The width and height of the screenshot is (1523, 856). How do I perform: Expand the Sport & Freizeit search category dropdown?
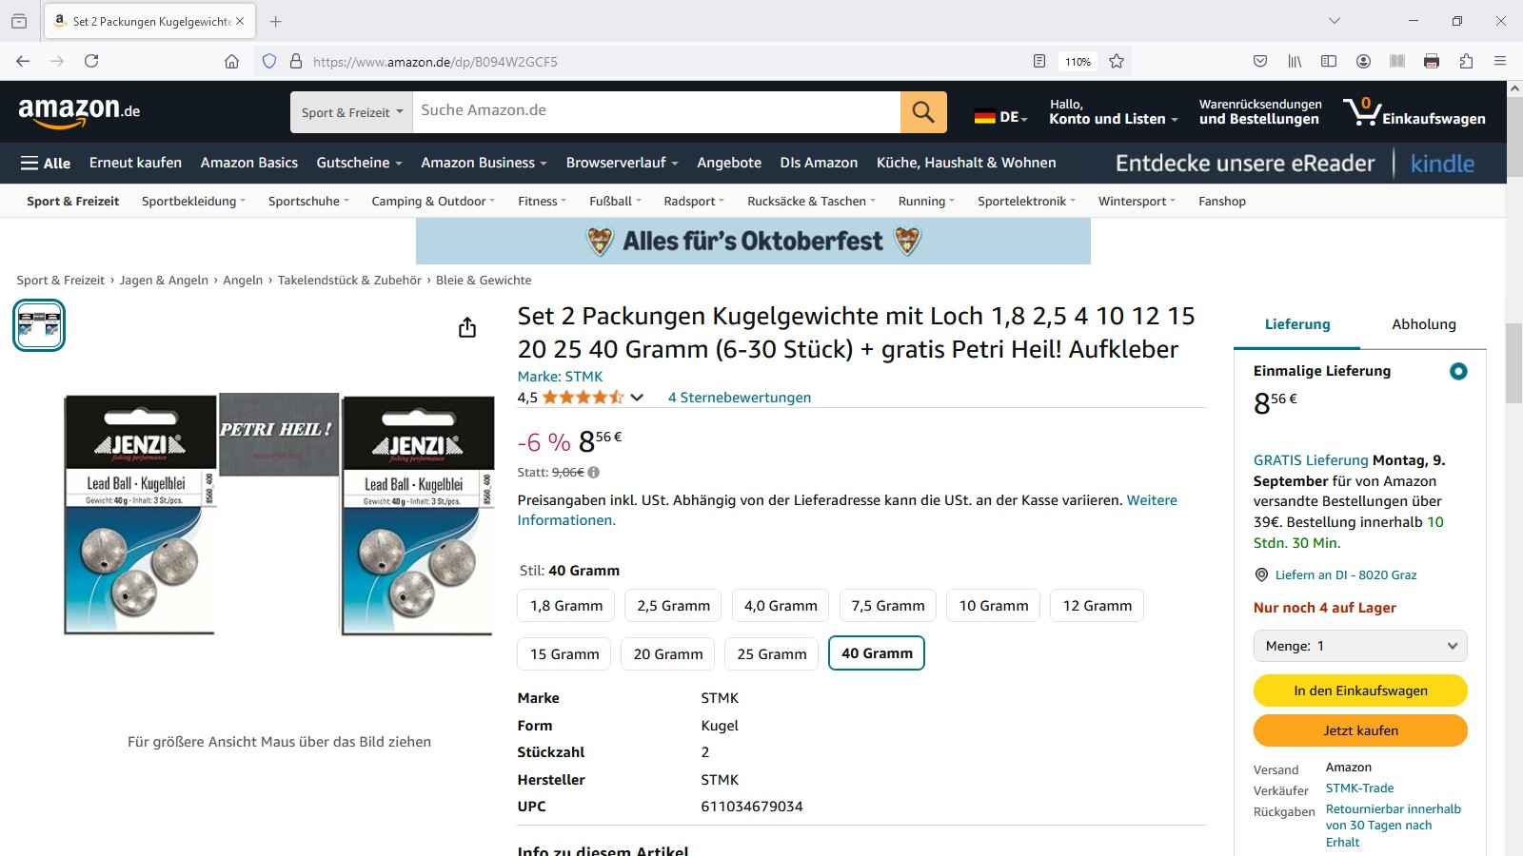coord(351,112)
